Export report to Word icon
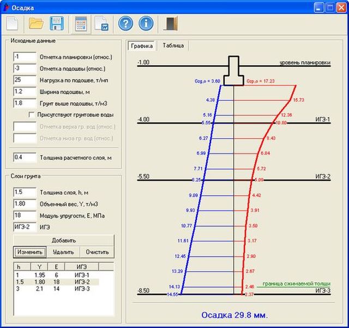 coord(101,23)
